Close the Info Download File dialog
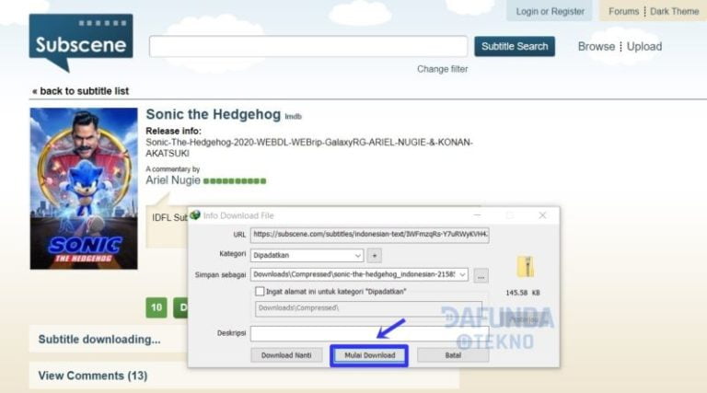Viewport: 707px width, 393px height. [x=542, y=215]
